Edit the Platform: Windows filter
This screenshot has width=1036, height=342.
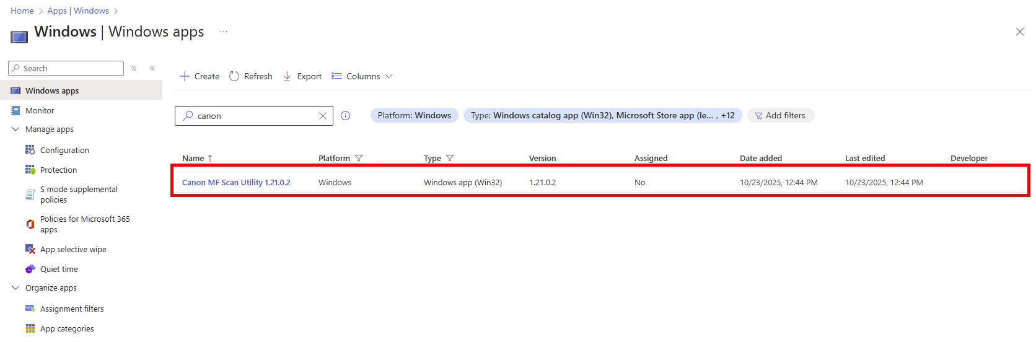coord(415,115)
